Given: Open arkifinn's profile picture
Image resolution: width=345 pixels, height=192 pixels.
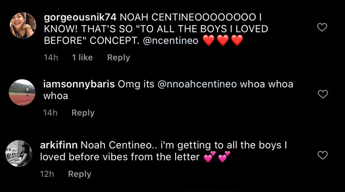Looking at the screenshot, I should coord(19,153).
